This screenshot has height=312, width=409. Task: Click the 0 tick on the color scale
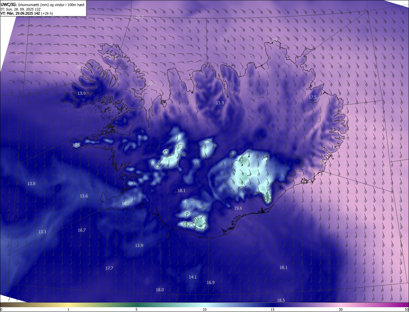pos(1,310)
